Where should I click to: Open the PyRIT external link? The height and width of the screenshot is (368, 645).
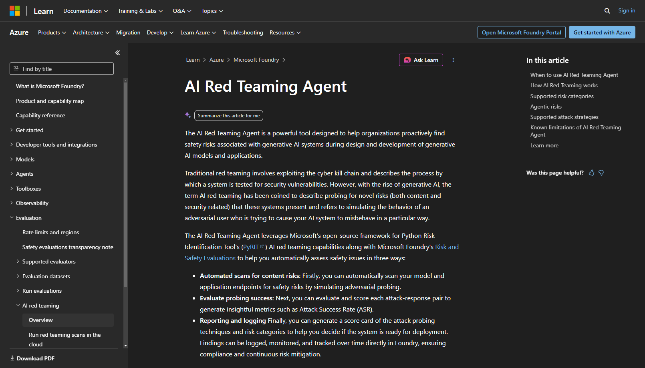254,247
